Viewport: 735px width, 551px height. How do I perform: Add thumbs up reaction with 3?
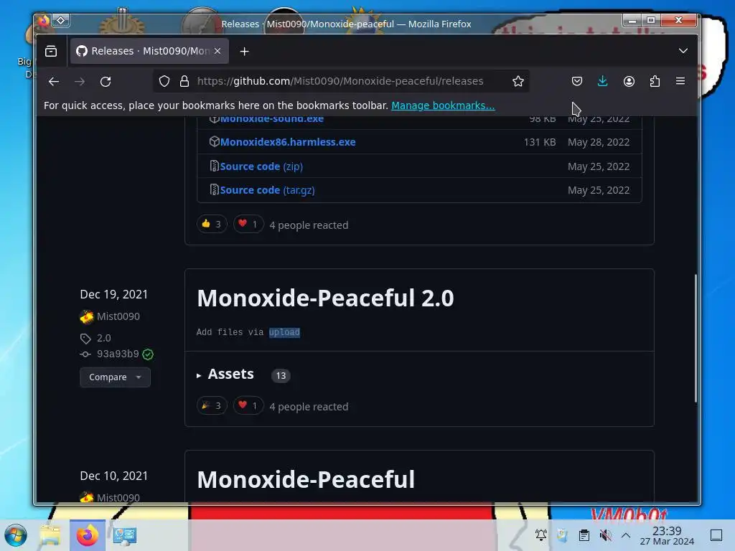pos(212,224)
